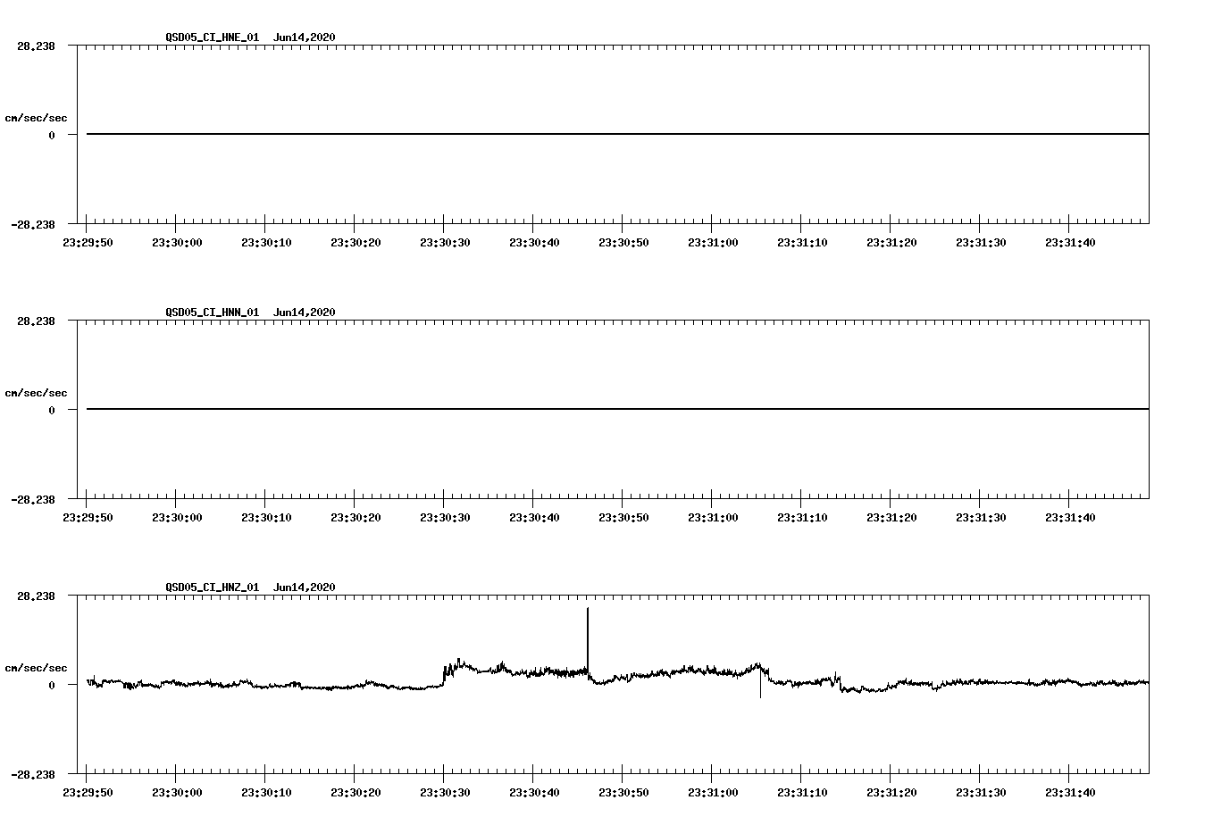Pick 23:29:50 time label under HNE plot
1213x825 pixels.
[x=88, y=243]
